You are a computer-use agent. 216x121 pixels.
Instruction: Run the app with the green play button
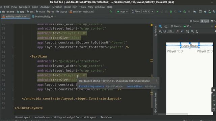click(157, 12)
